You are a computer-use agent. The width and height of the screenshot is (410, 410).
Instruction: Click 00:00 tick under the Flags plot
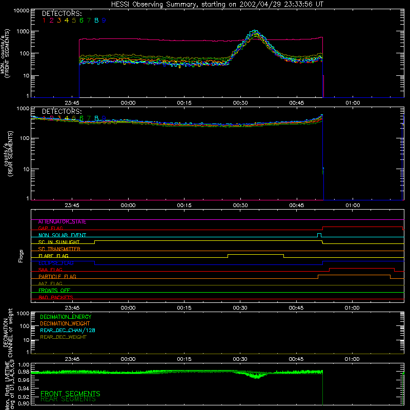pos(128,308)
